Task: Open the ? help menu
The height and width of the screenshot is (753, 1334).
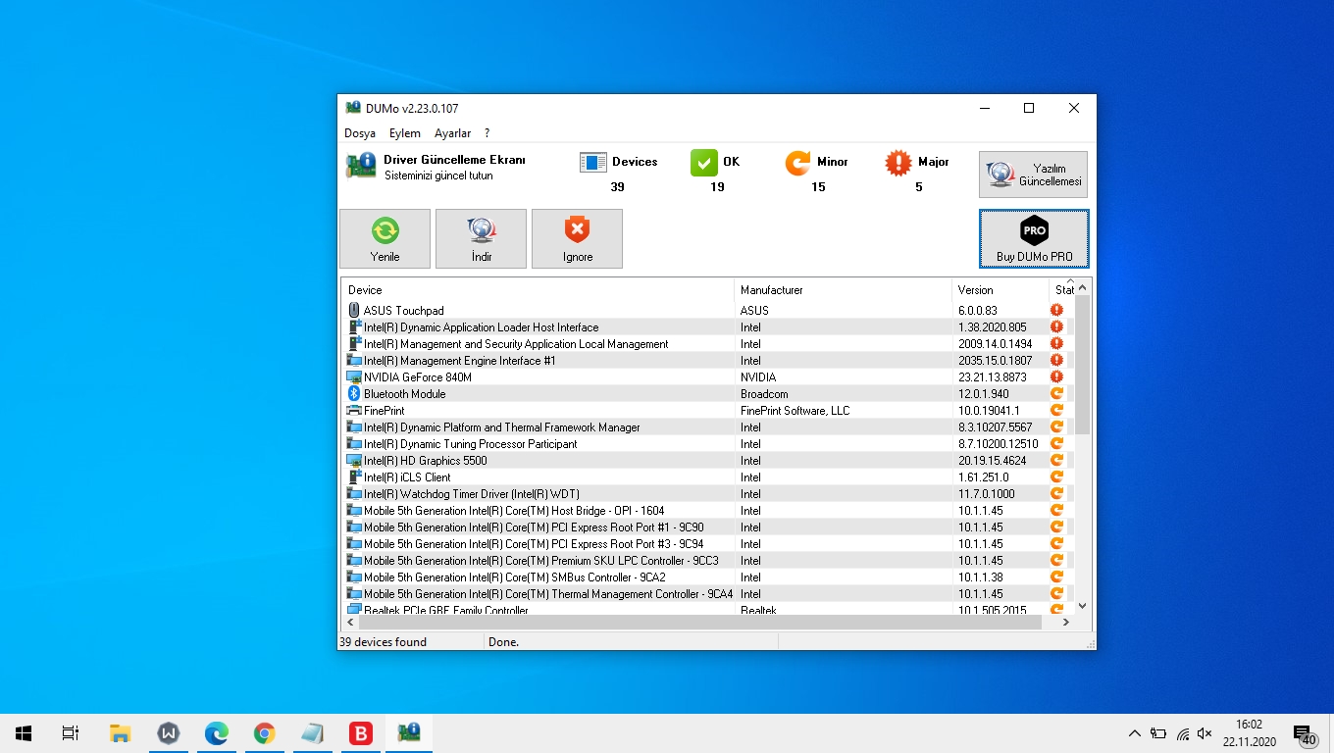Action: coord(487,133)
